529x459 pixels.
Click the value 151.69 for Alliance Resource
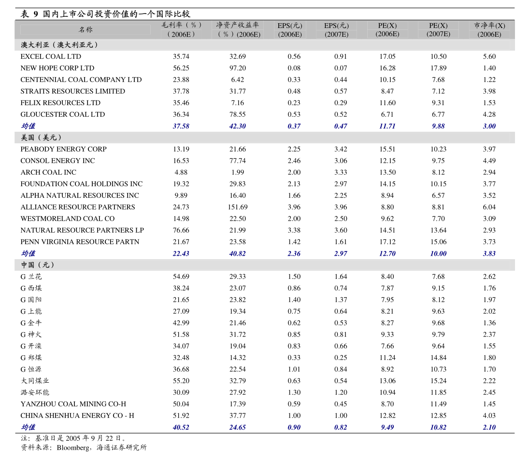click(238, 207)
